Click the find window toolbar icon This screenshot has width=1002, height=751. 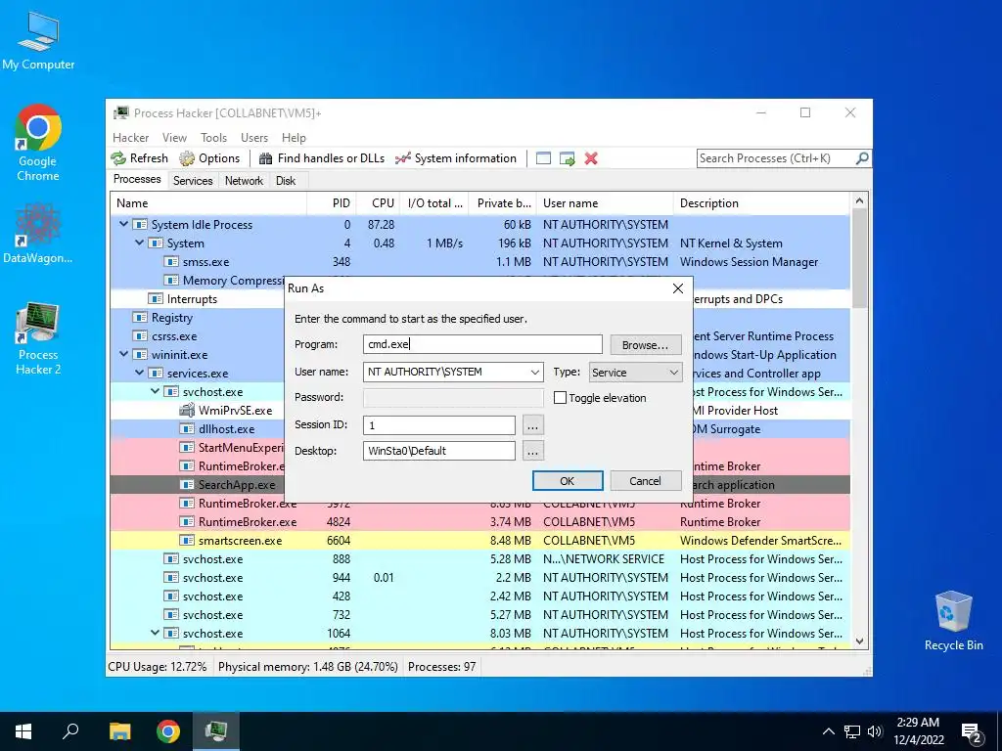543,158
